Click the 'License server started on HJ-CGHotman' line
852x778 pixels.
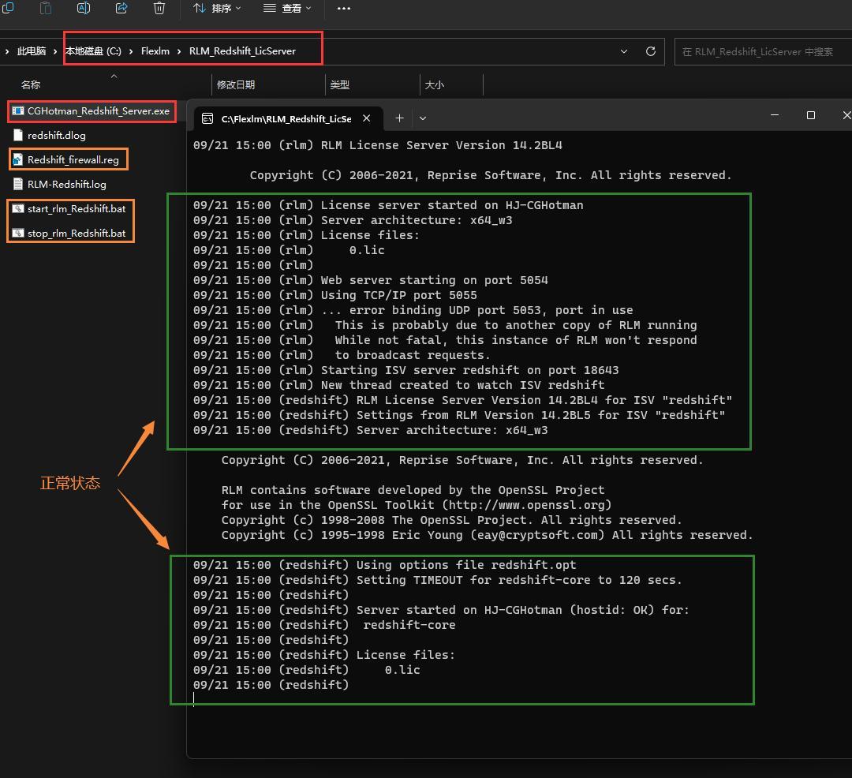pos(388,205)
